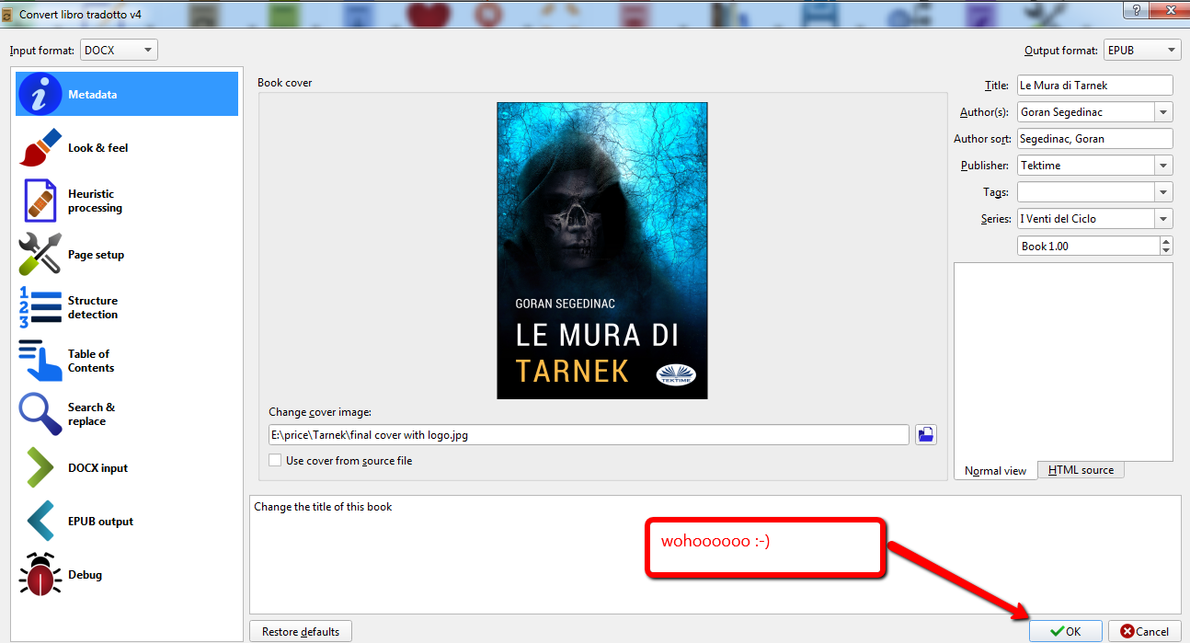Viewport: 1190px width, 643px height.
Task: Open Search & replace magnifier icon
Action: coord(40,414)
